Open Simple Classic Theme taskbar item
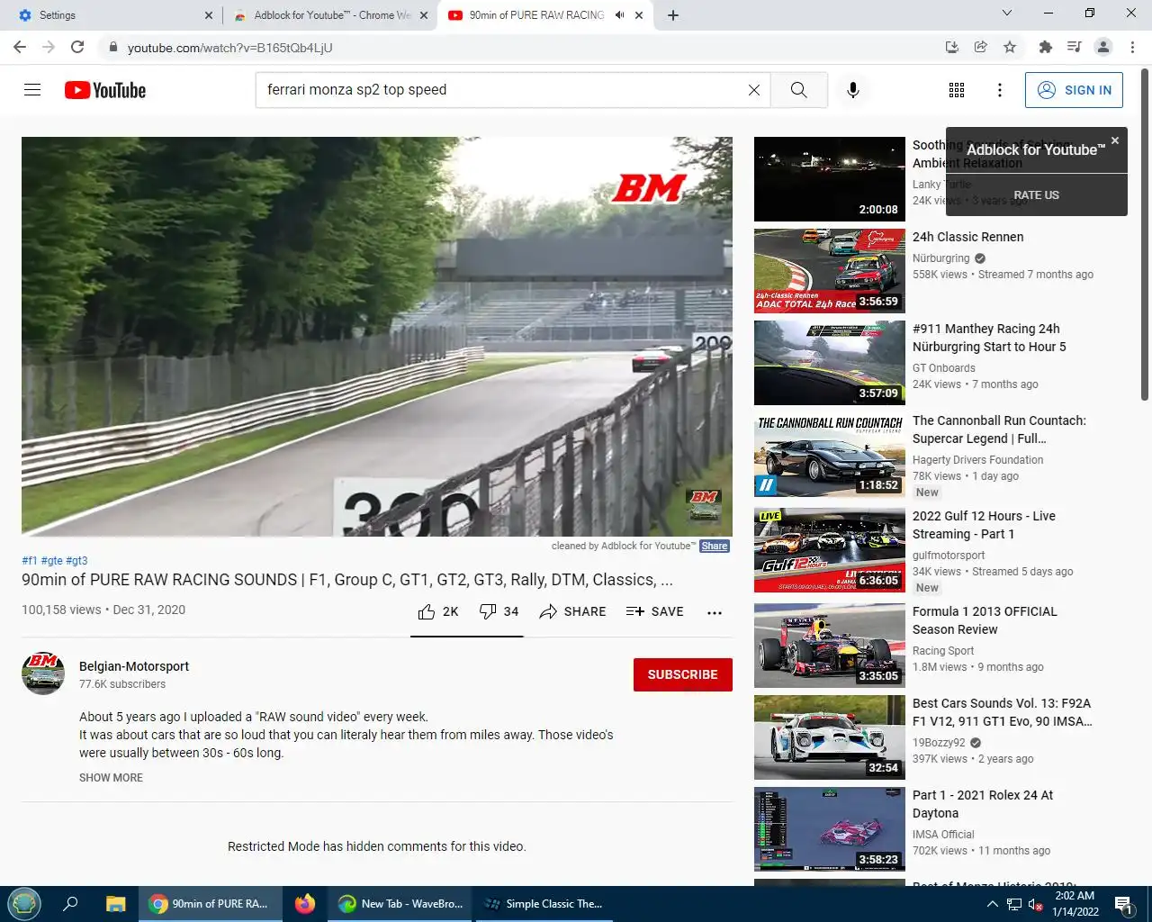Screen dimensions: 1152x922 click(544, 904)
